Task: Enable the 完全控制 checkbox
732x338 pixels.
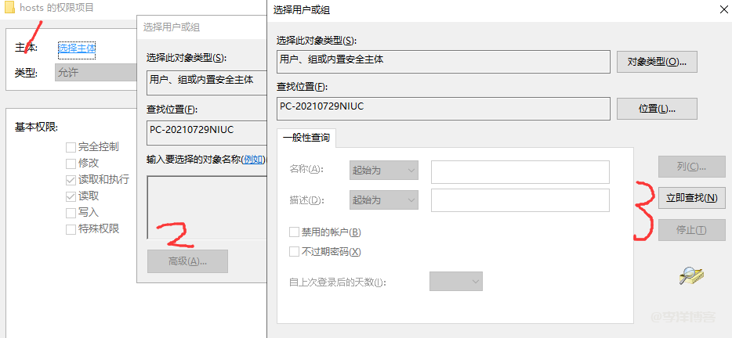Action: pos(71,146)
